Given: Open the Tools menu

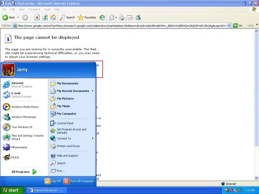Looking at the screenshot, I should tap(47, 9).
